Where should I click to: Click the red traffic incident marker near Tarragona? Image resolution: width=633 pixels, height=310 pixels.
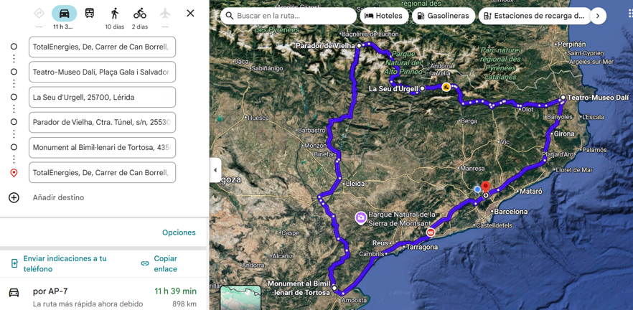(431, 232)
